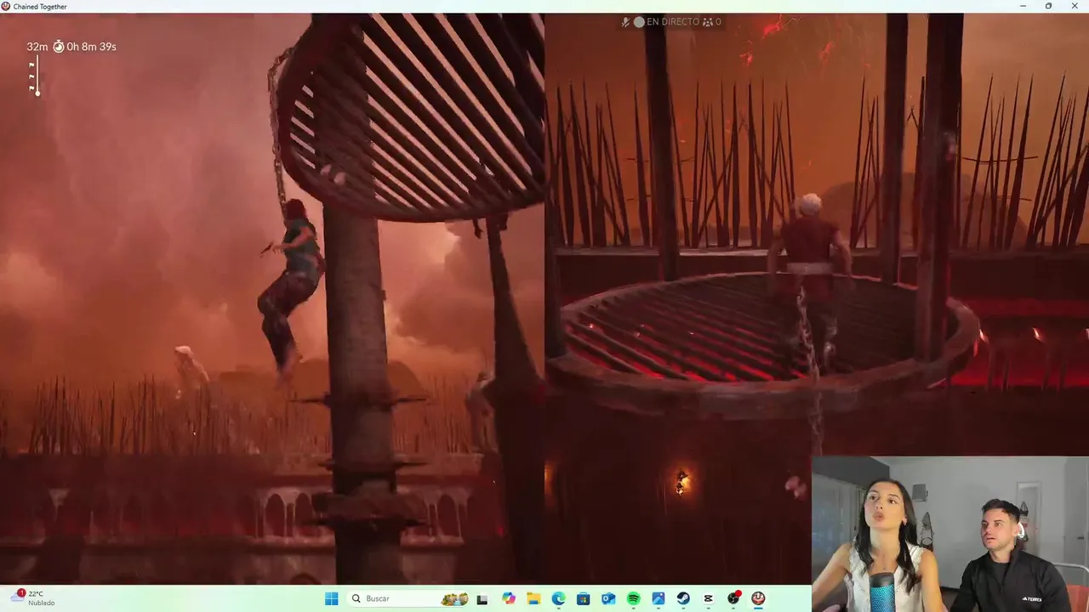The height and width of the screenshot is (612, 1089).
Task: Close the Chained Together window
Action: click(x=1074, y=6)
